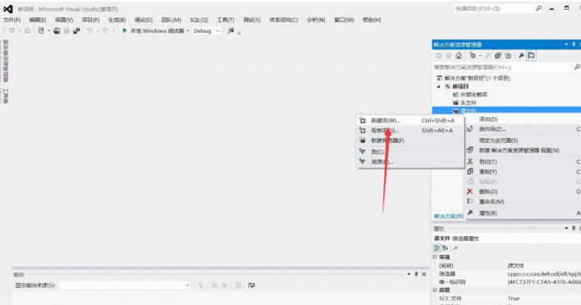Toggle word wrap icon in Output panel
Screen dimensions: 581x305
252,285
